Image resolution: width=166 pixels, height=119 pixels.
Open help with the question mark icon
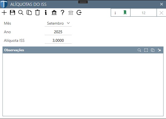[62, 13]
